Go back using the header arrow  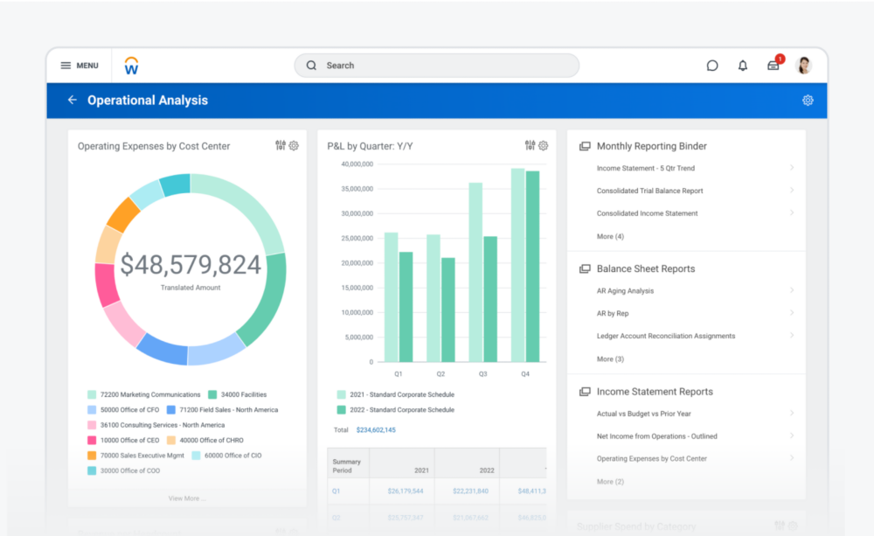[x=73, y=101]
